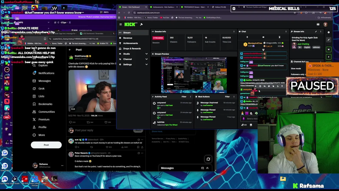Open the Rafsama account switcher menu
Screen dimensions: 339x191
pyautogui.click(x=48, y=166)
